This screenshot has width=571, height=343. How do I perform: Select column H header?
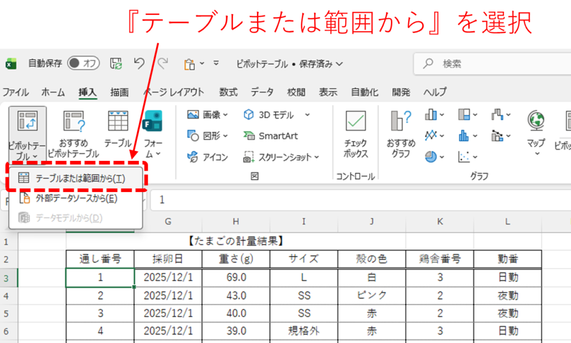tap(236, 222)
